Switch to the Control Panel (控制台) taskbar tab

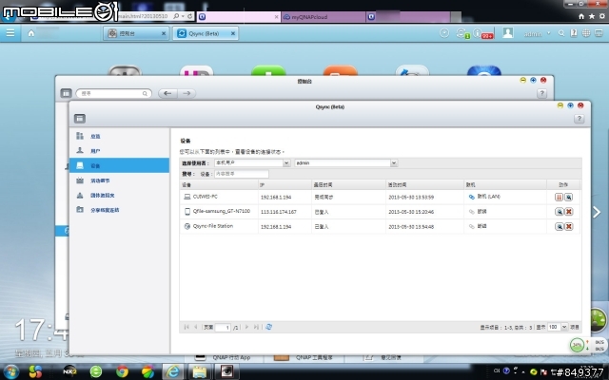coord(136,33)
